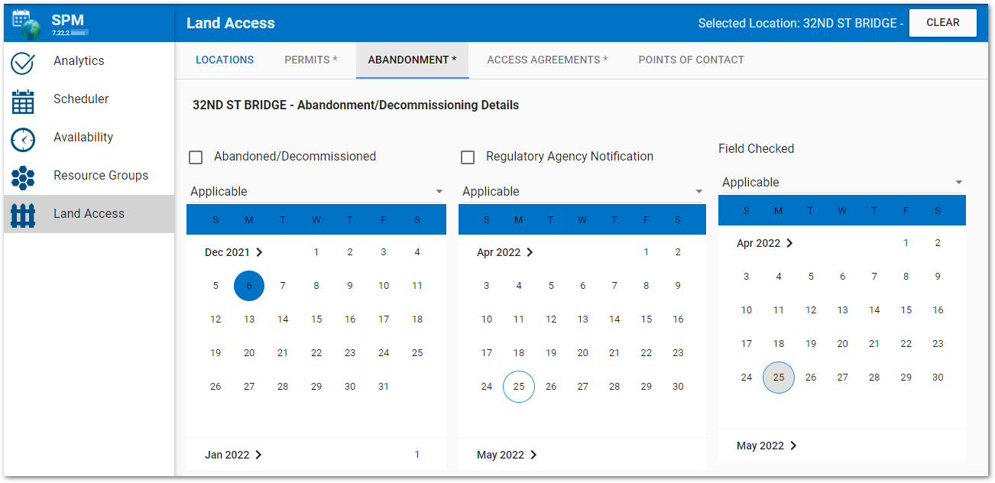Click the Scheduler calendar grid icon
The image size is (995, 483).
tap(23, 100)
